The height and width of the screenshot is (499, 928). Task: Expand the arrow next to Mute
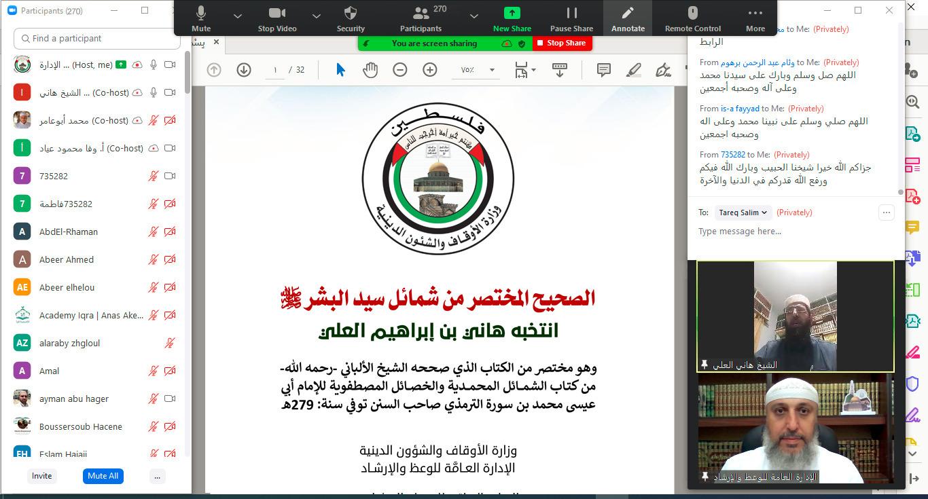pyautogui.click(x=237, y=16)
